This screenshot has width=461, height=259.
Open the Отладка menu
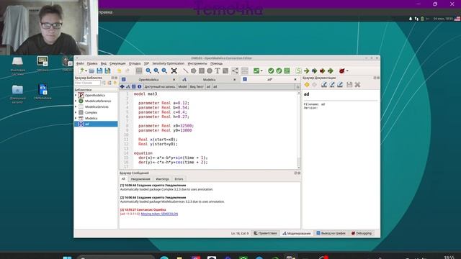135,63
